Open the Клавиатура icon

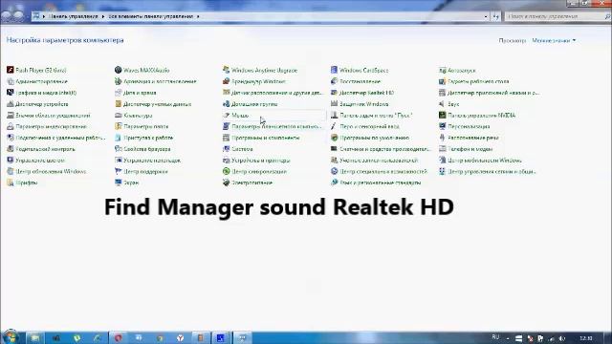pos(119,116)
